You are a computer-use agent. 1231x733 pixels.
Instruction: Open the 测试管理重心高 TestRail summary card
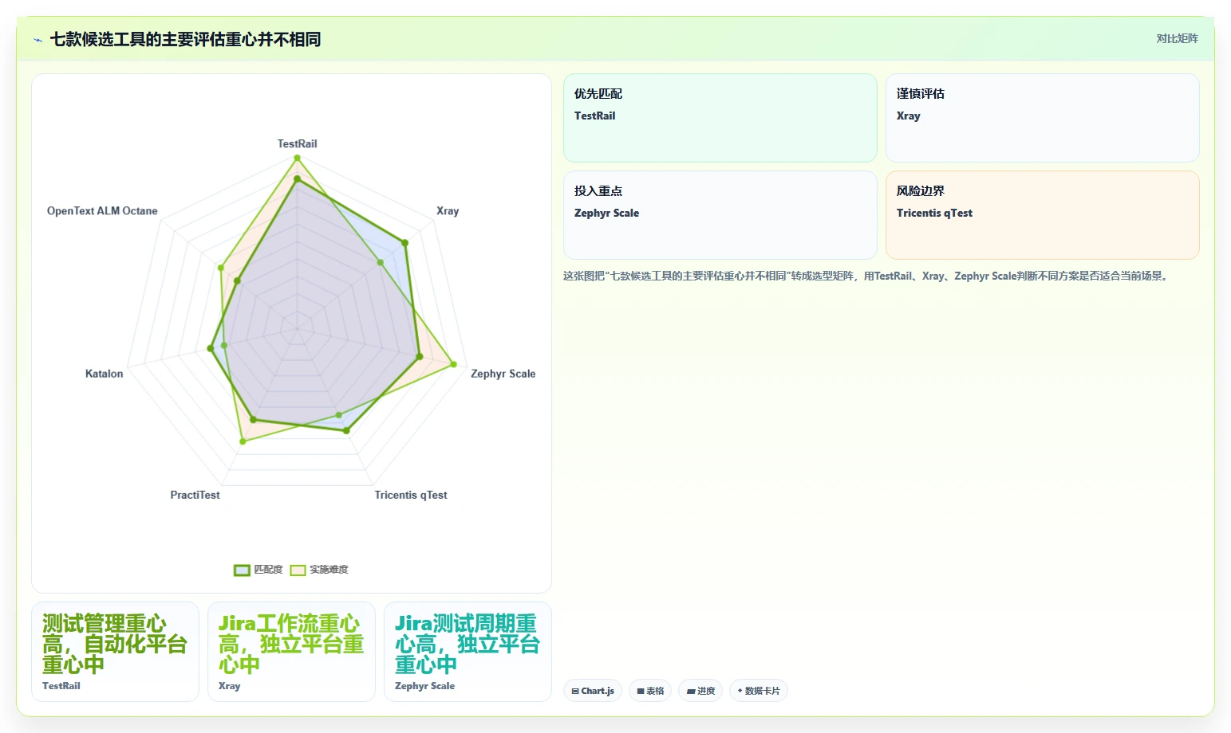coord(115,652)
